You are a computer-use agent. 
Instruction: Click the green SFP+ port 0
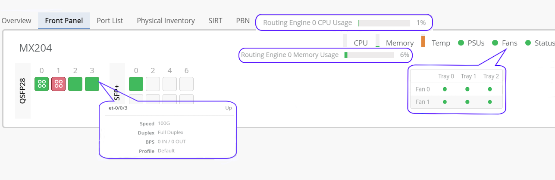click(x=136, y=84)
